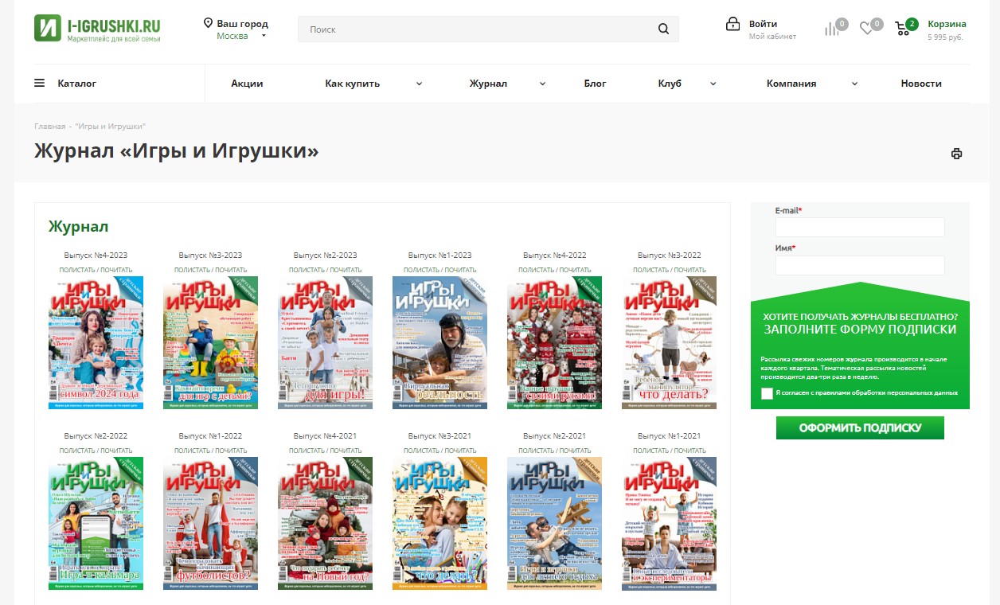Go to the Новости menu item
Screen dimensions: 1000x605
921,84
